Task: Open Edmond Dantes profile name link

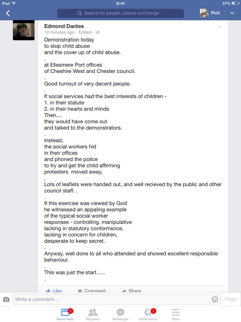Action: click(x=64, y=26)
